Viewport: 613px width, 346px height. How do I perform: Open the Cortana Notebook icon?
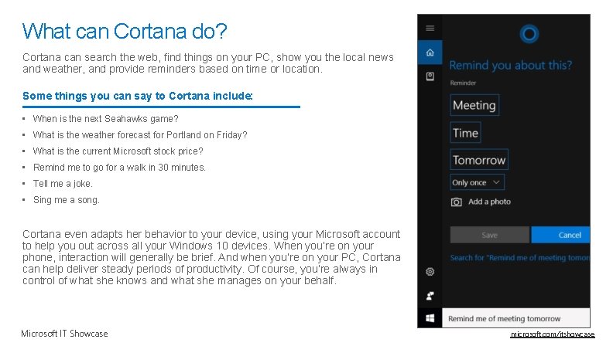point(430,76)
